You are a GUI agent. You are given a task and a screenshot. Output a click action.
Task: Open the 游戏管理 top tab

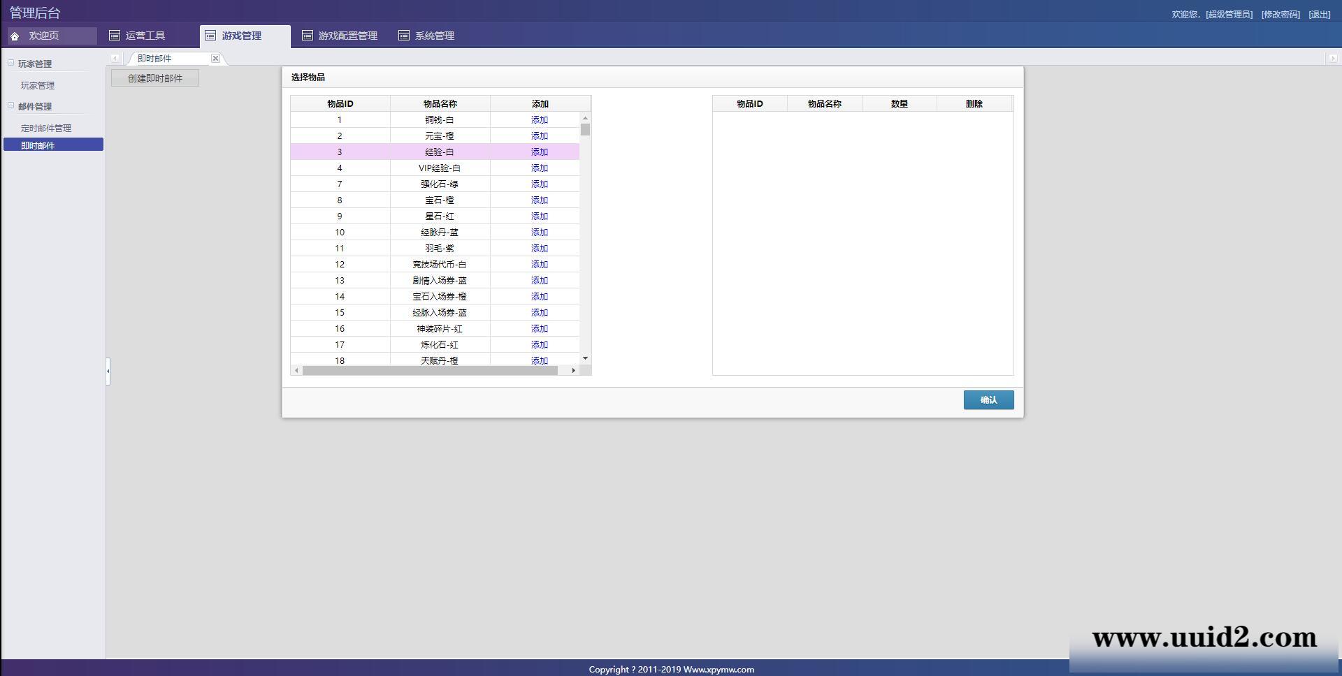pos(241,36)
